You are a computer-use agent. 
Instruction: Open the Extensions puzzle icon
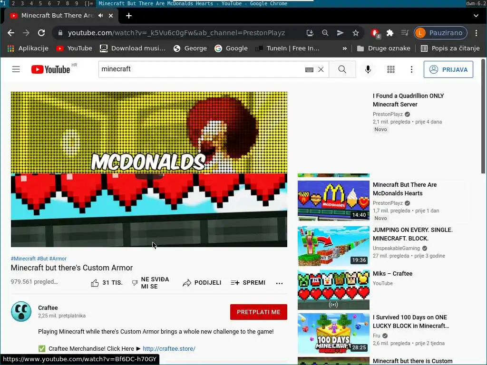pos(390,33)
